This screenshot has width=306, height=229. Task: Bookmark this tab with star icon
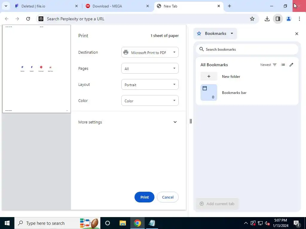pos(252,19)
